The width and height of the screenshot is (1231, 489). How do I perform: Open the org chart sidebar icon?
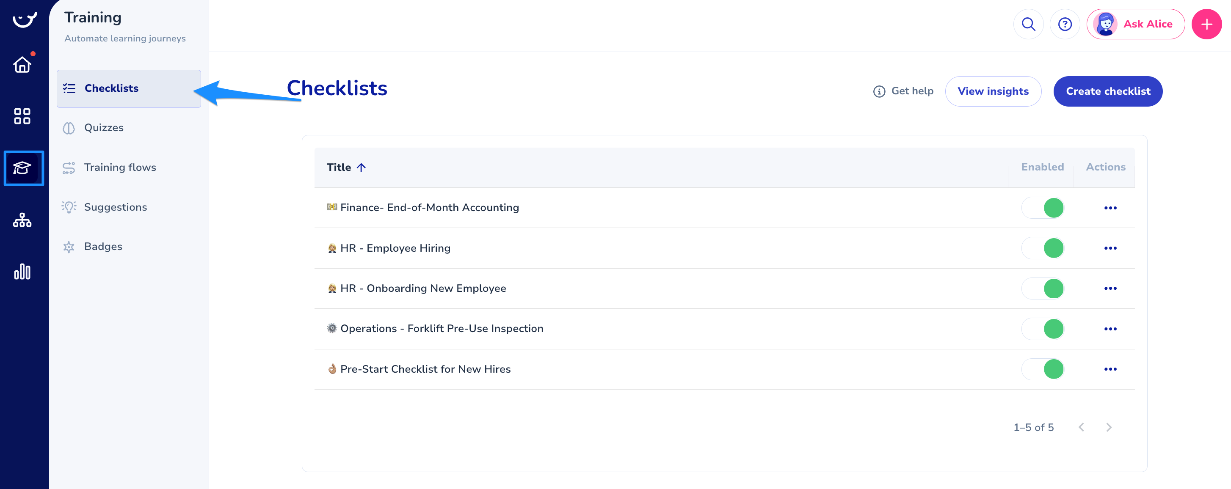point(22,220)
